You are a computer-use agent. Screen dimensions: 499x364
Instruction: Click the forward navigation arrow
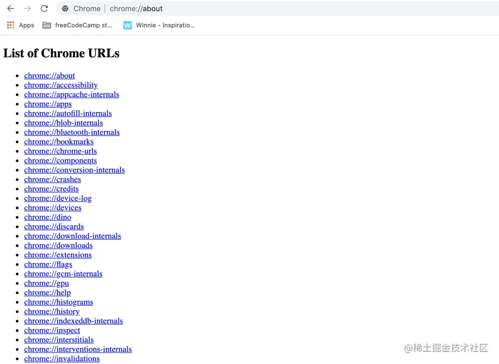(x=27, y=8)
